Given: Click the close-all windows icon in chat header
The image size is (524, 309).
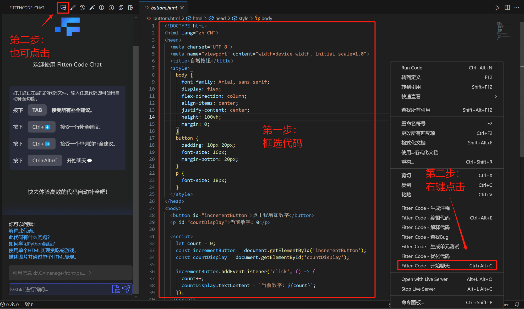Looking at the screenshot, I should pos(121,8).
